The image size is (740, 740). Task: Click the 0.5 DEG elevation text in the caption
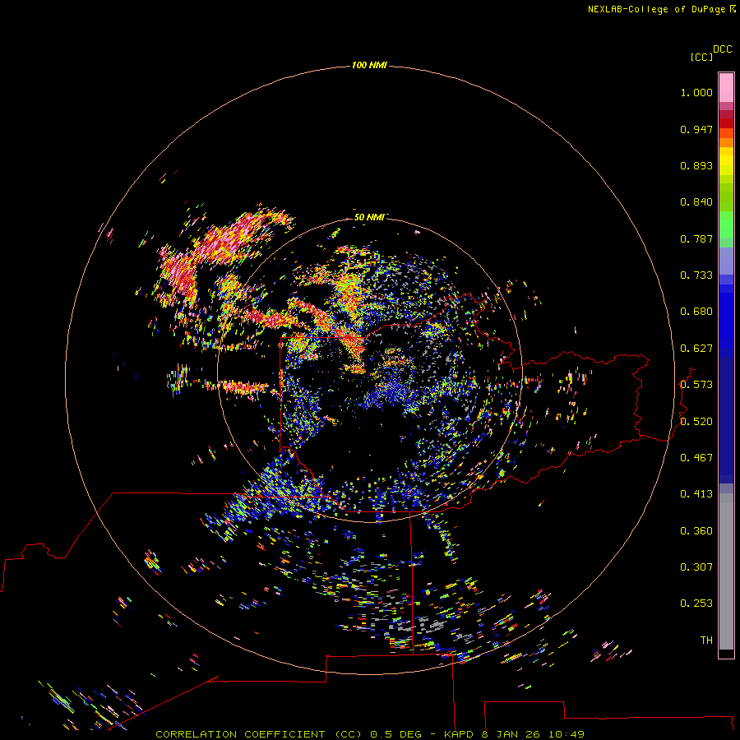pos(398,734)
